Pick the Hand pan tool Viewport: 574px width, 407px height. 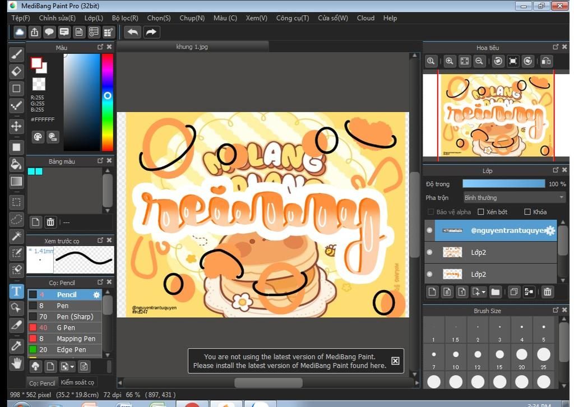point(16,363)
